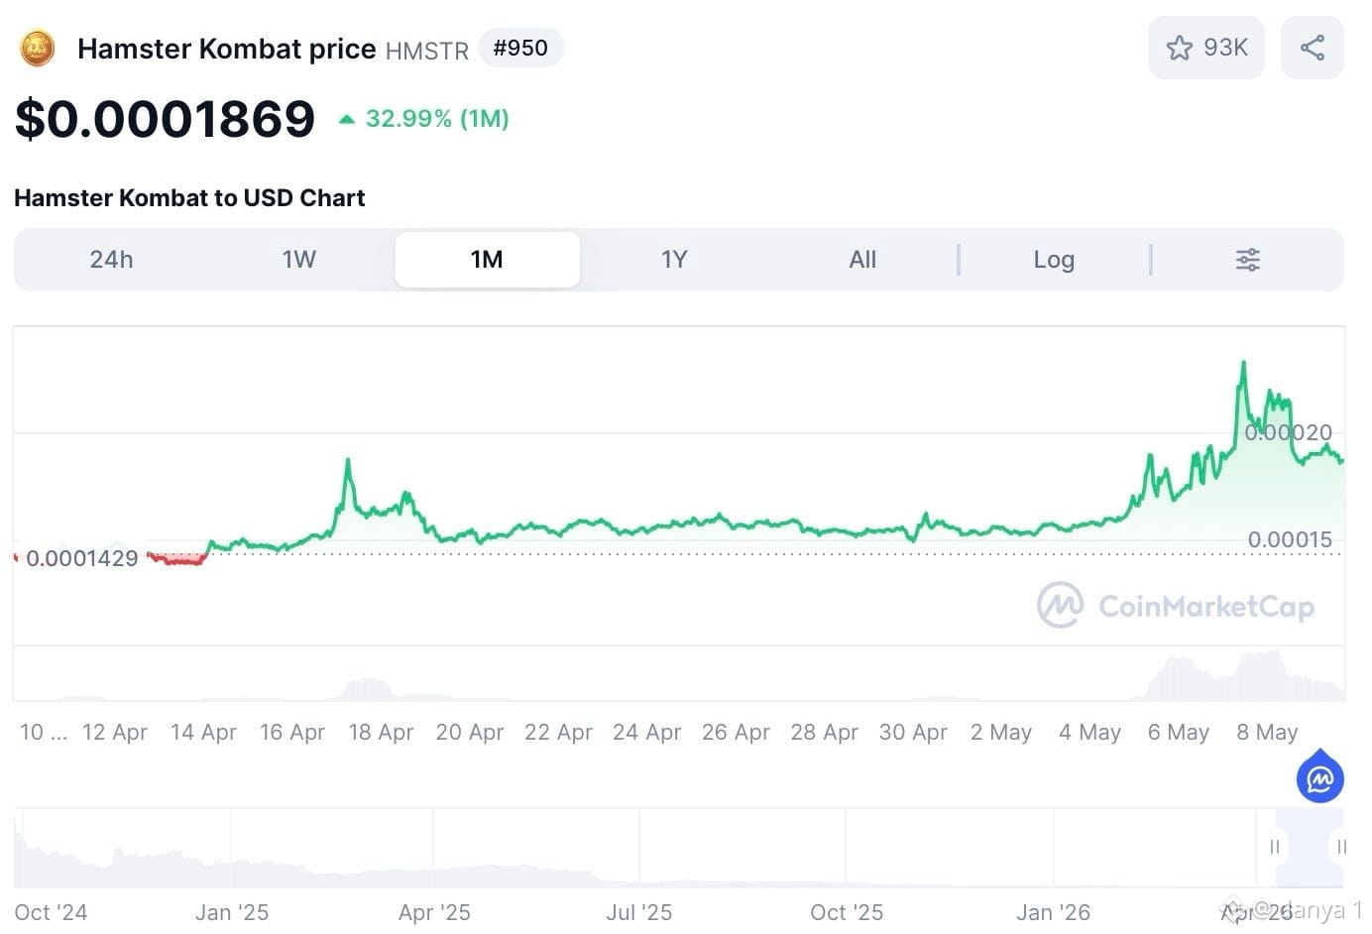Click the 12 Apr date on the x-axis
This screenshot has width=1372, height=934.
tap(114, 733)
